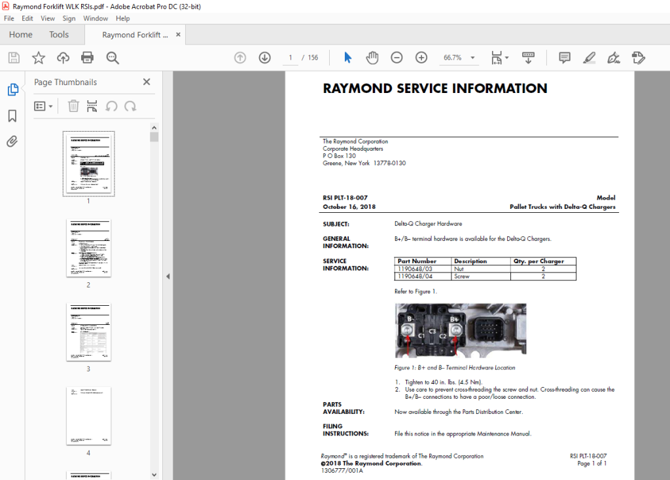Image resolution: width=670 pixels, height=480 pixels.
Task: Zoom out with minus icon
Action: click(397, 58)
